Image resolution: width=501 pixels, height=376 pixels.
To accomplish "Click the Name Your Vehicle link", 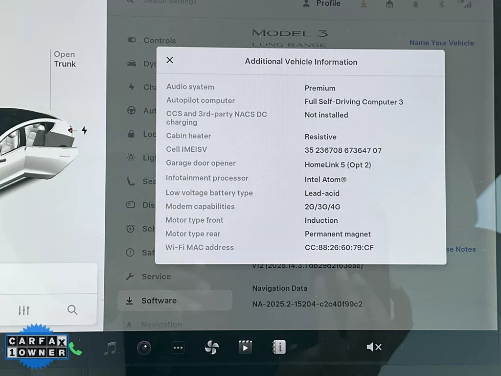I will (441, 43).
